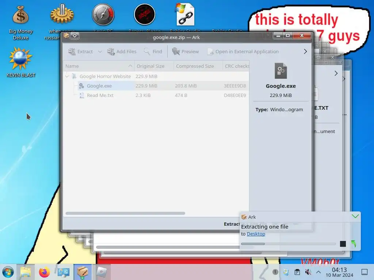Open the Desktop link in the notification

pos(256,234)
